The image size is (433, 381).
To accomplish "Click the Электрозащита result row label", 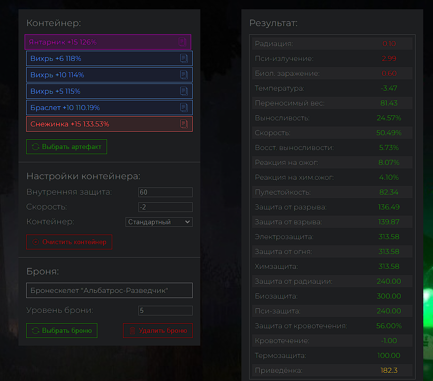I will (284, 237).
